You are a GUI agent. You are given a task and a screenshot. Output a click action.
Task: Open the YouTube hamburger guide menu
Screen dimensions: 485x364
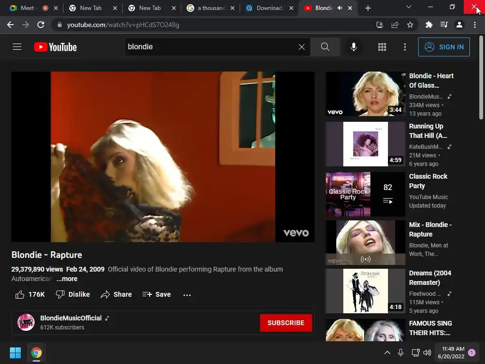(17, 47)
